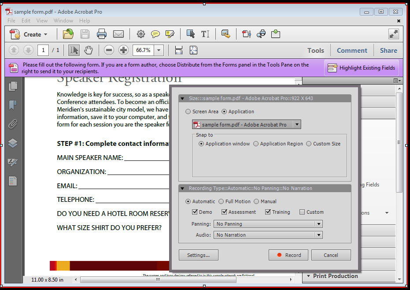This screenshot has width=410, height=290.
Task: Open preferences gear icon in toolbar
Action: [140, 34]
